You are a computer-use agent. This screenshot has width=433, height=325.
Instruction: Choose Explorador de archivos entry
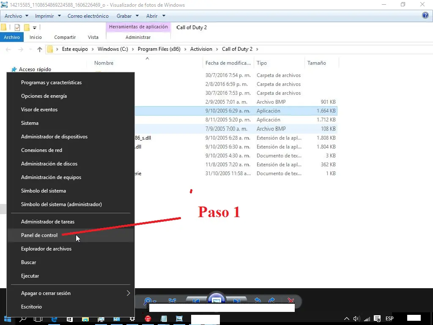click(x=71, y=249)
